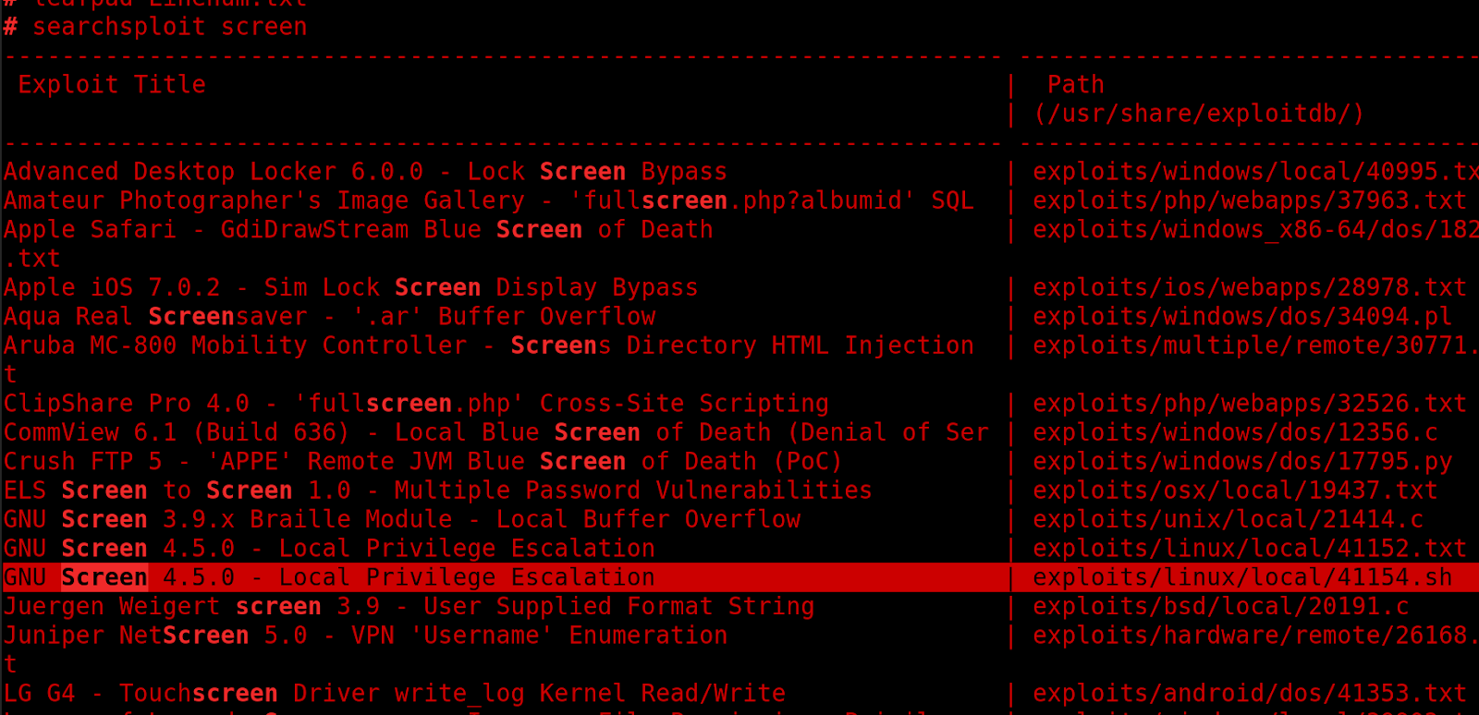Click the CommView 6.1 Blue Screen entry
Image resolution: width=1479 pixels, height=715 pixels.
495,432
